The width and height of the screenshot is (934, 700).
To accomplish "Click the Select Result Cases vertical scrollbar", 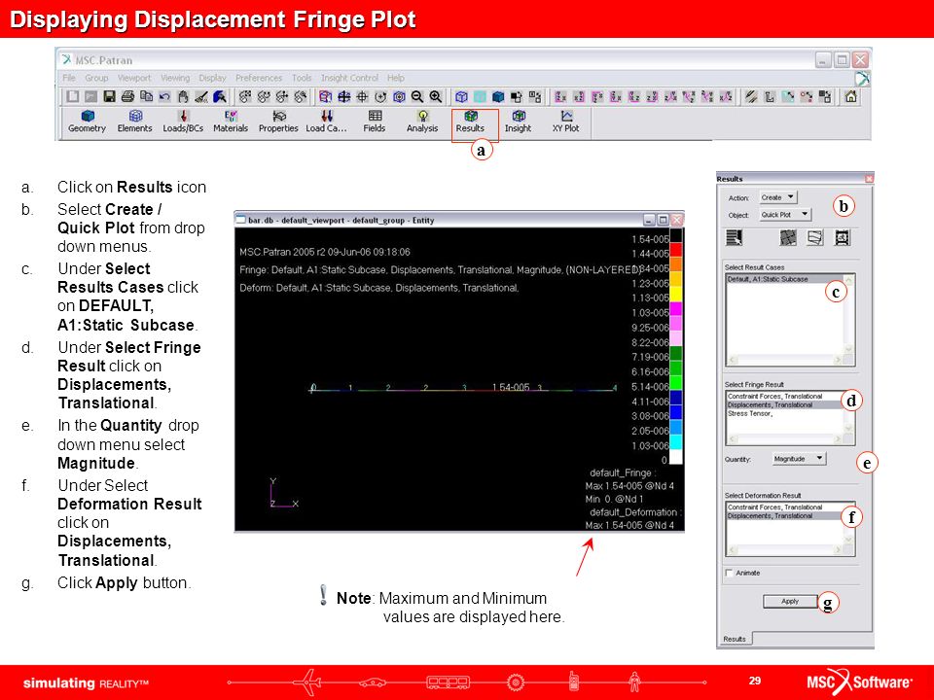I will click(849, 314).
